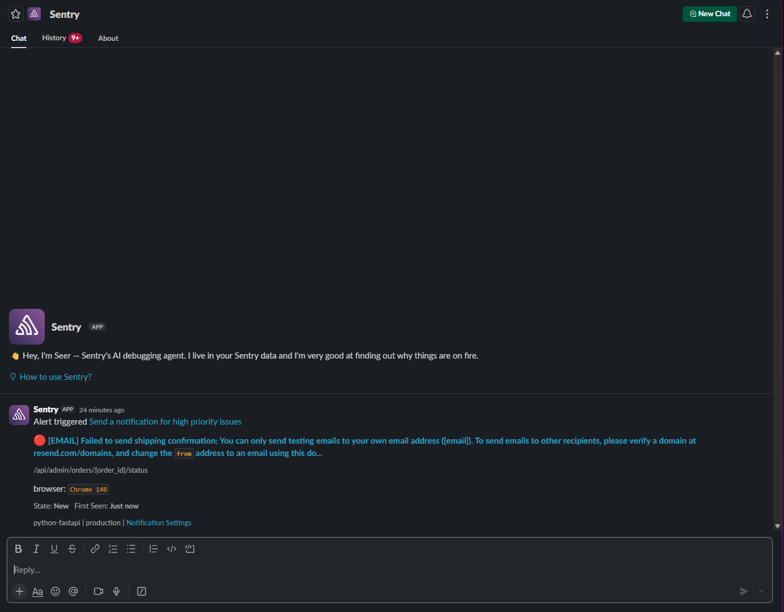The height and width of the screenshot is (612, 784).
Task: Open notification bell settings
Action: 747,14
